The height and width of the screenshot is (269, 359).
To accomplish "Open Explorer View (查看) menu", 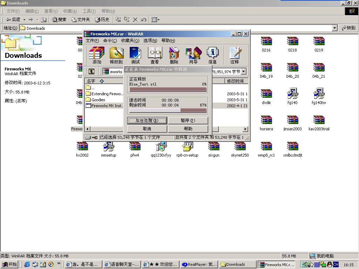I will 51,11.
